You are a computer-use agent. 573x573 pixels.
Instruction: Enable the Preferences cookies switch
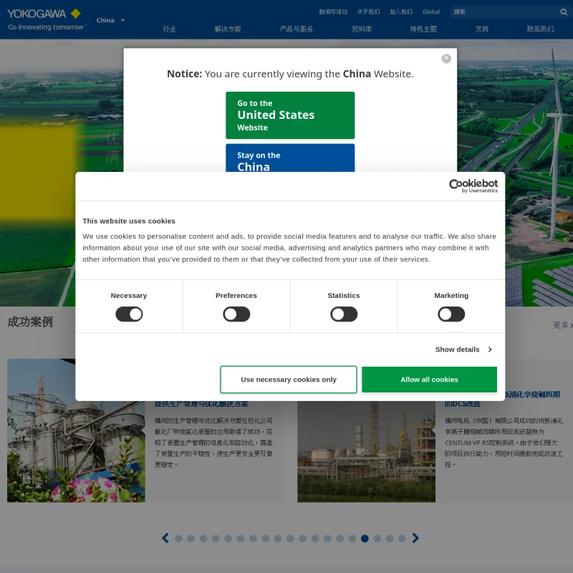(x=236, y=314)
